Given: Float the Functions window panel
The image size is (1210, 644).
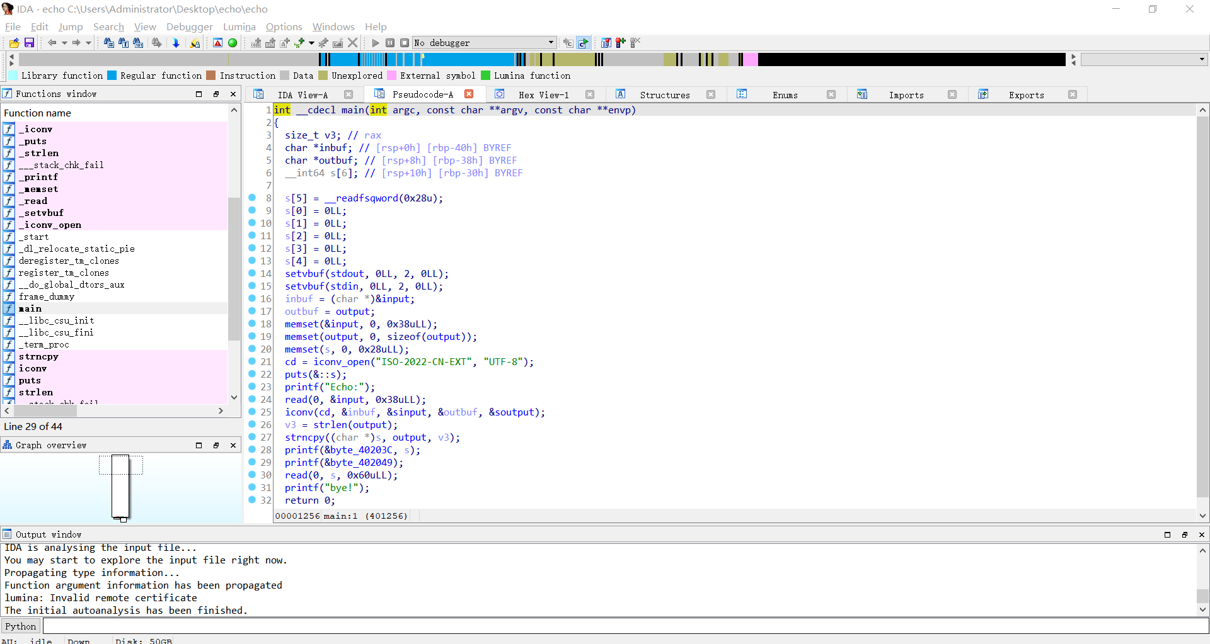Looking at the screenshot, I should (216, 94).
